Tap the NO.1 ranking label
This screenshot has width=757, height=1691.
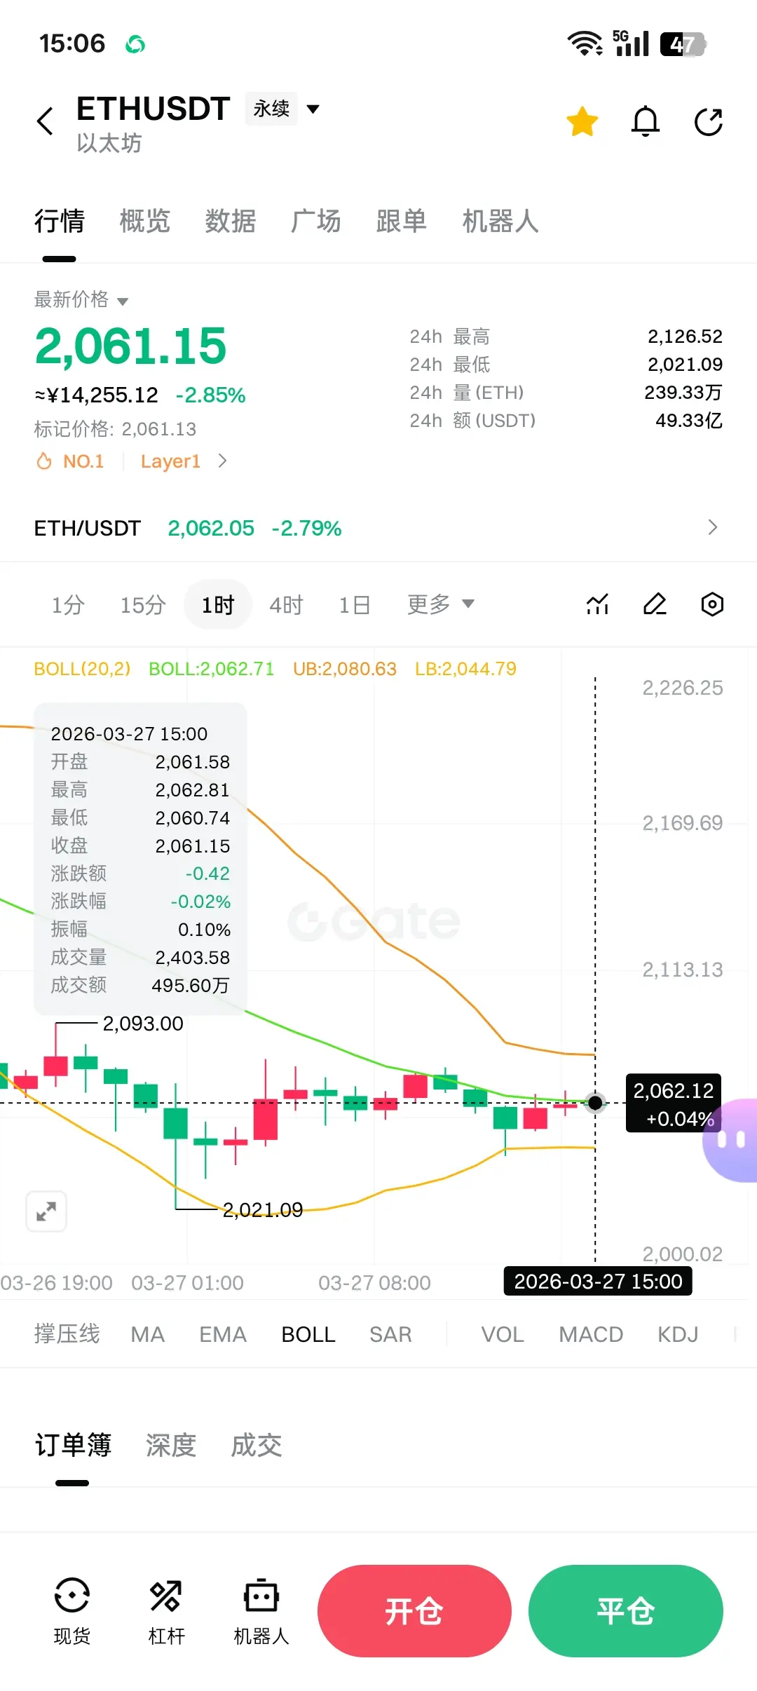(83, 461)
